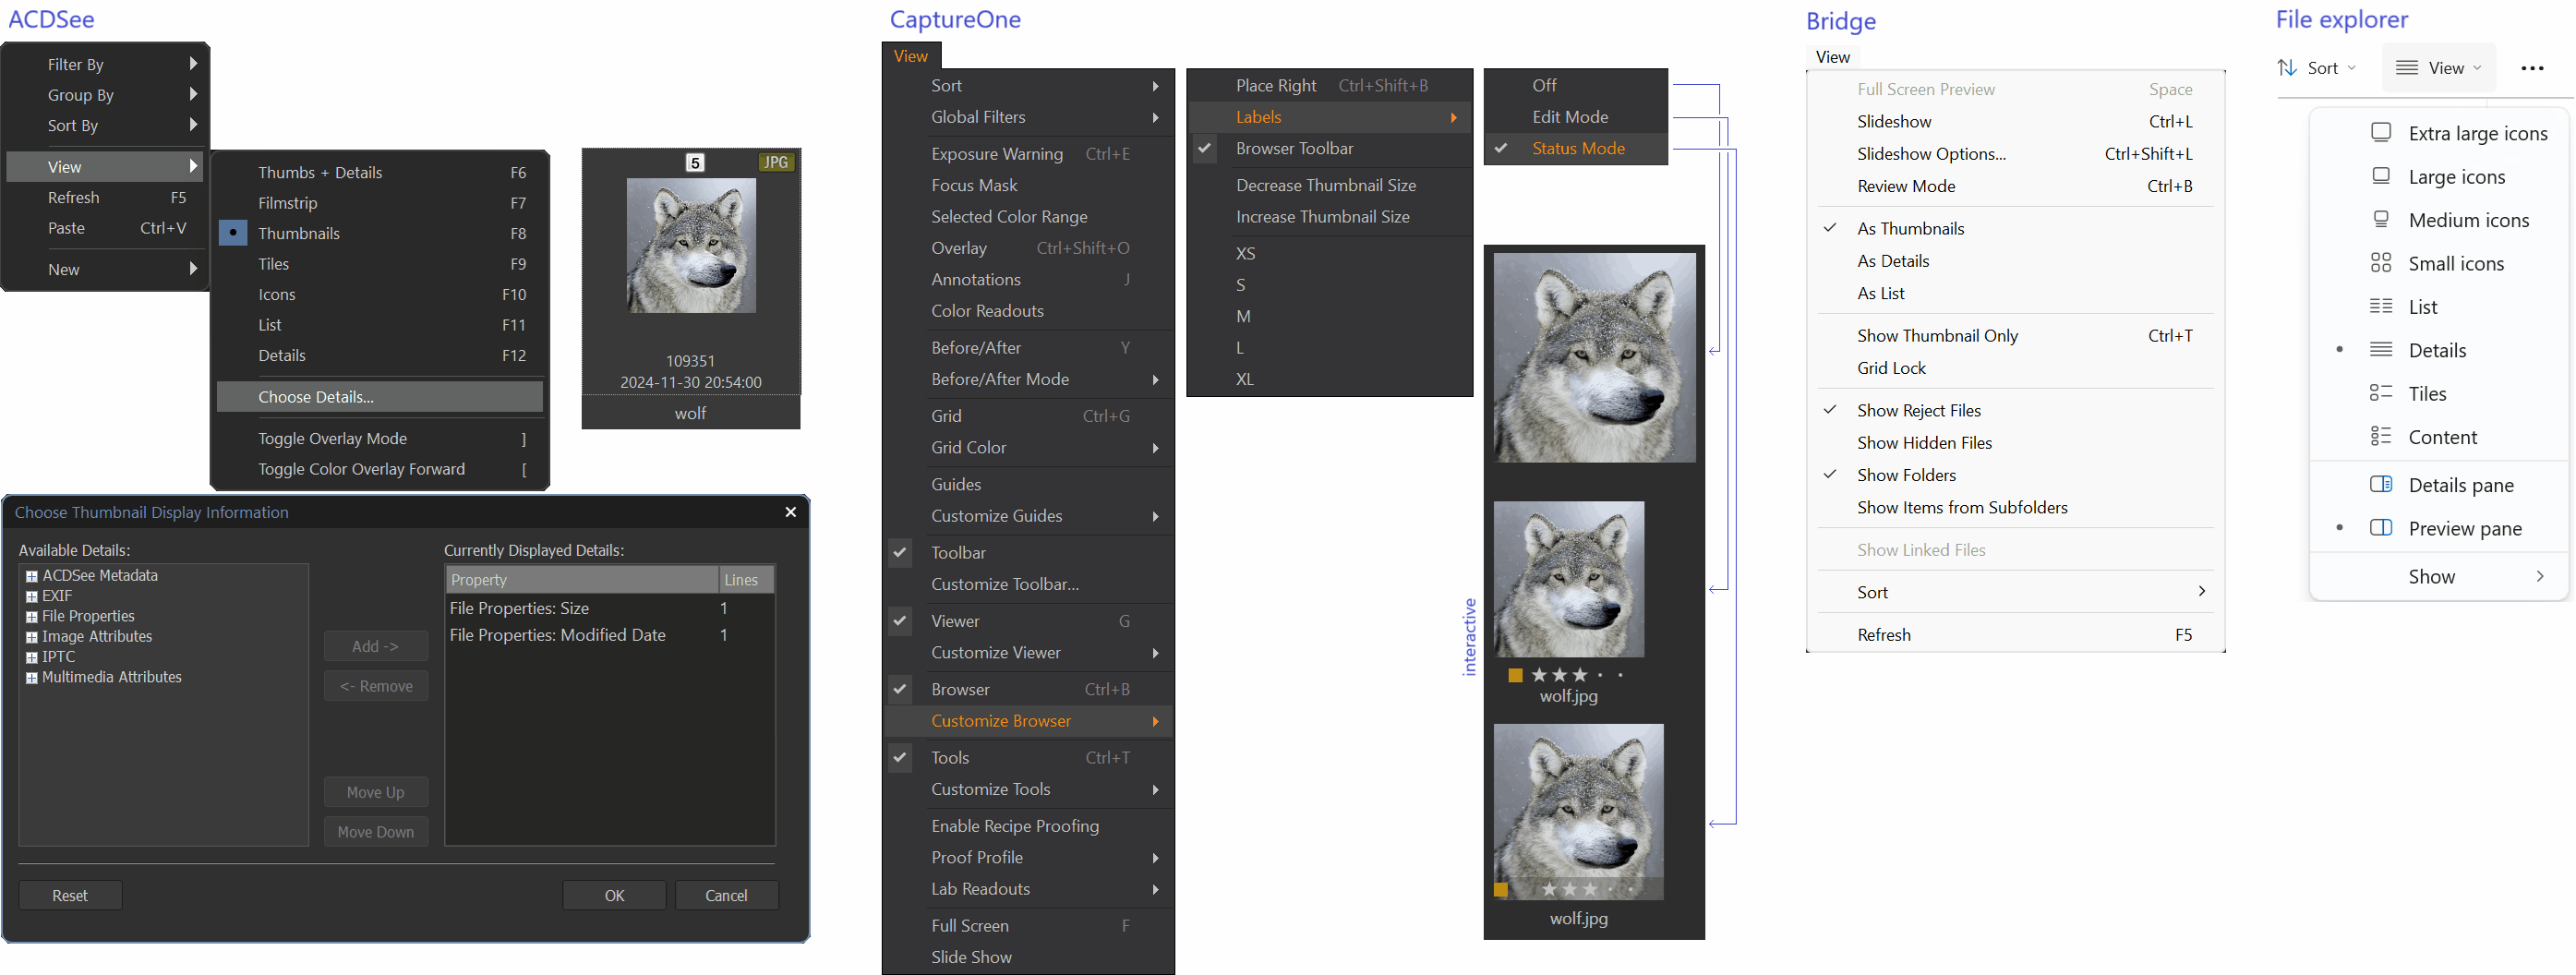
Task: Toggle the Viewer option in CaptureOne
Action: pyautogui.click(x=900, y=621)
